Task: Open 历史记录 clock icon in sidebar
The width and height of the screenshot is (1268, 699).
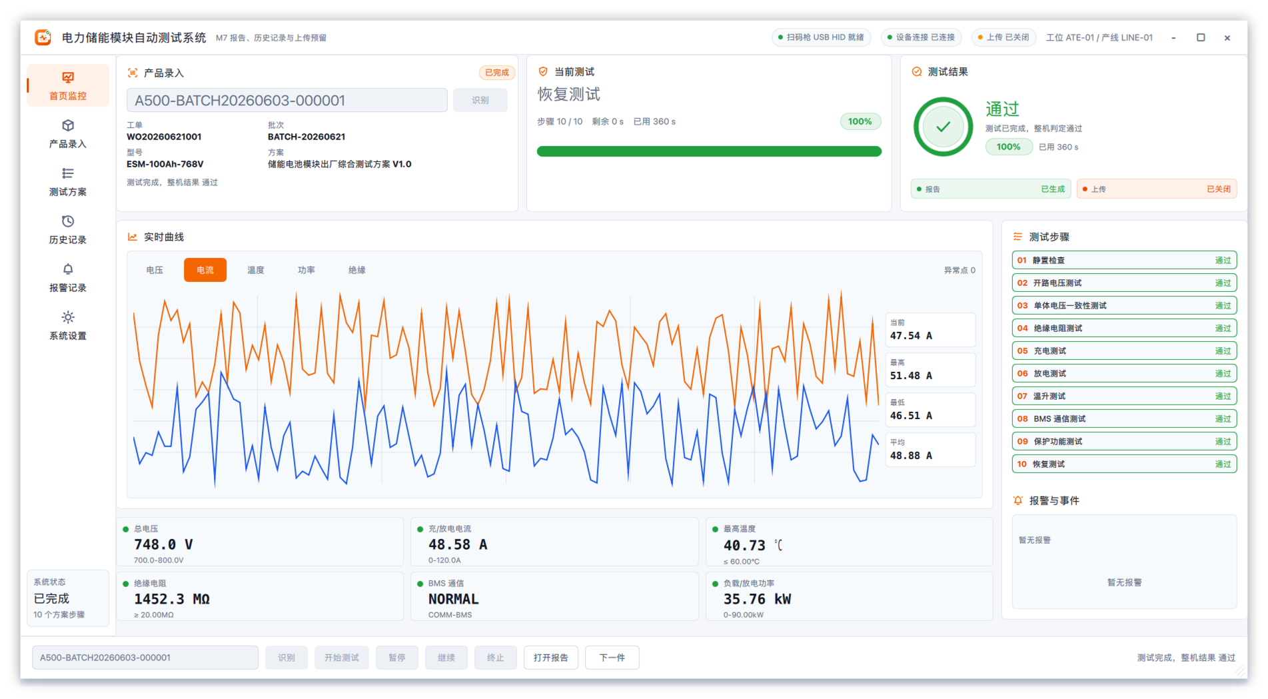Action: click(x=68, y=222)
